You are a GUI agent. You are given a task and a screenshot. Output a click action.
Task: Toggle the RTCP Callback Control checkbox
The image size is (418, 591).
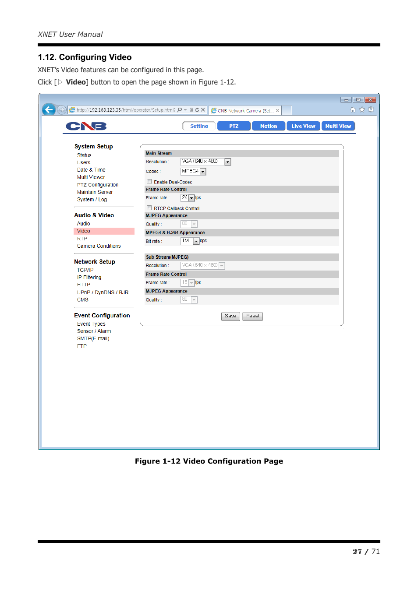149,208
